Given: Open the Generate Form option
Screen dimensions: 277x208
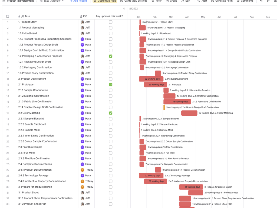Looking at the screenshot, I should pos(222,1).
